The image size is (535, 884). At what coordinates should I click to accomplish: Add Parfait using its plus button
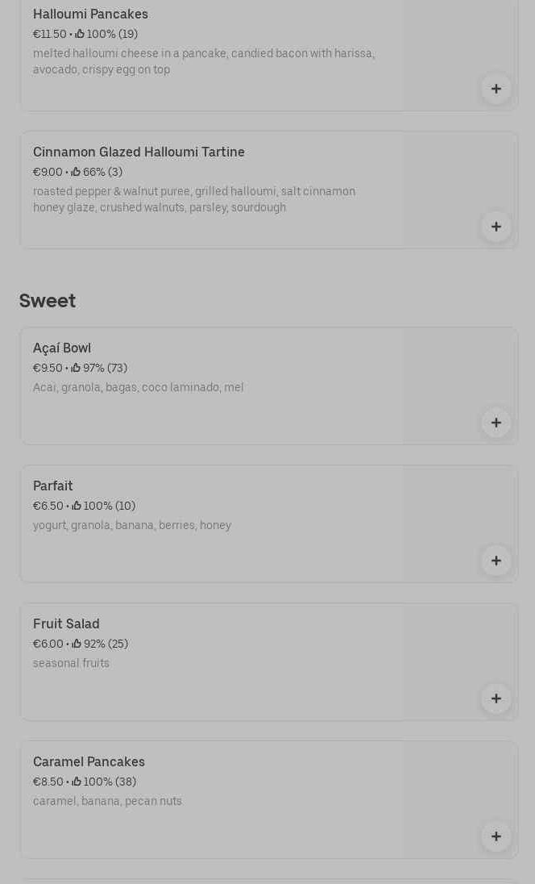pyautogui.click(x=496, y=561)
